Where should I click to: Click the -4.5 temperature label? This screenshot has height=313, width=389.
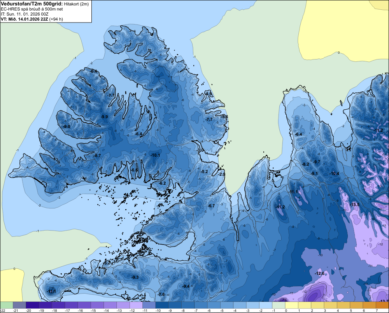[209, 94]
